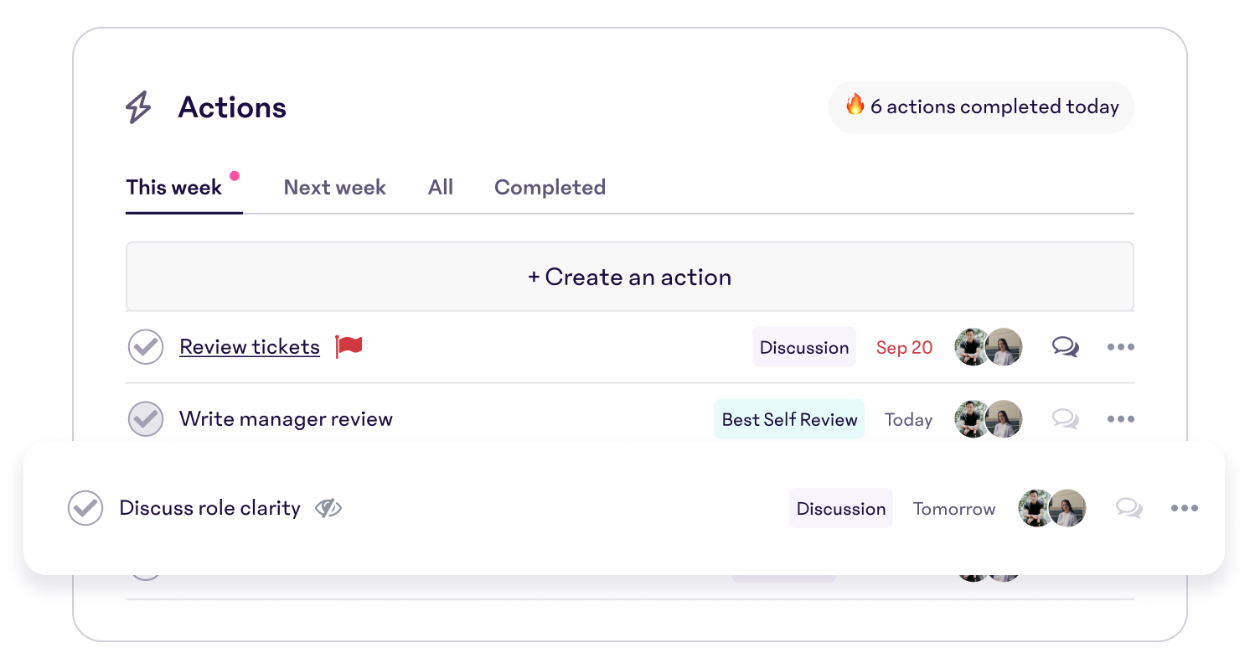The image size is (1250, 669).
Task: Complete the Discuss role clarity action
Action: click(x=85, y=508)
